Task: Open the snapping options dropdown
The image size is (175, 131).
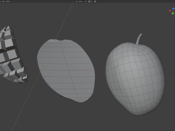Action: pos(92,1)
